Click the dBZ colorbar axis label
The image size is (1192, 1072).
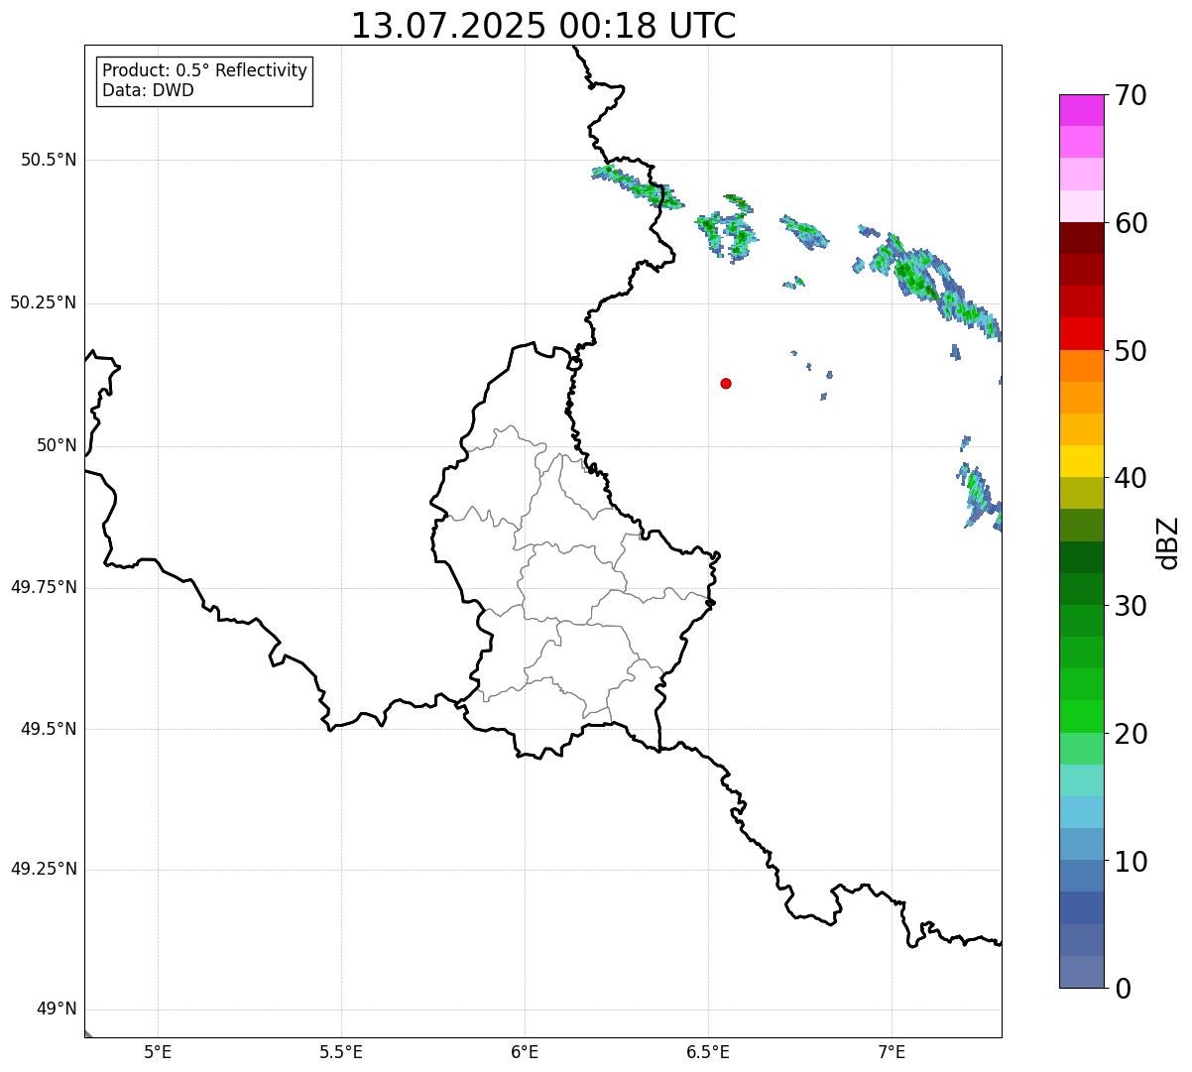1168,541
